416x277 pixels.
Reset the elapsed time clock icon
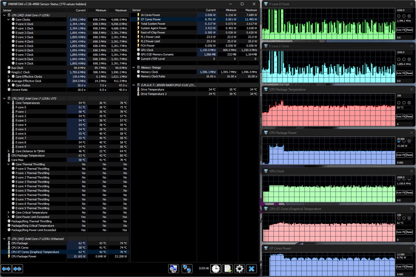click(216, 269)
